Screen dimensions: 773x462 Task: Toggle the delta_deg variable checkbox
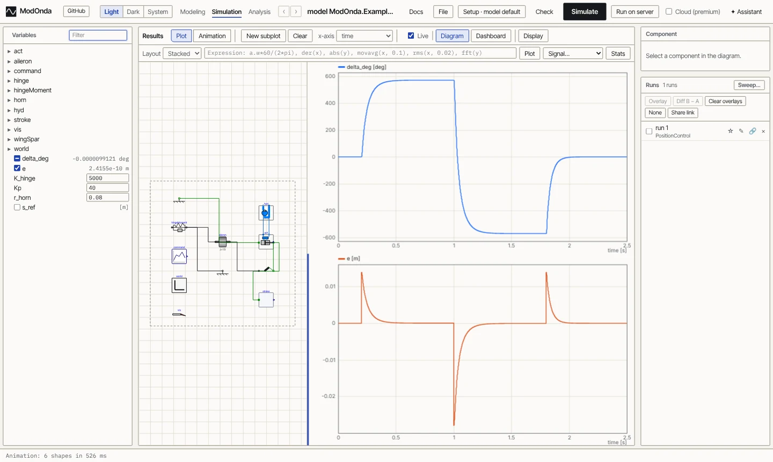pos(17,158)
